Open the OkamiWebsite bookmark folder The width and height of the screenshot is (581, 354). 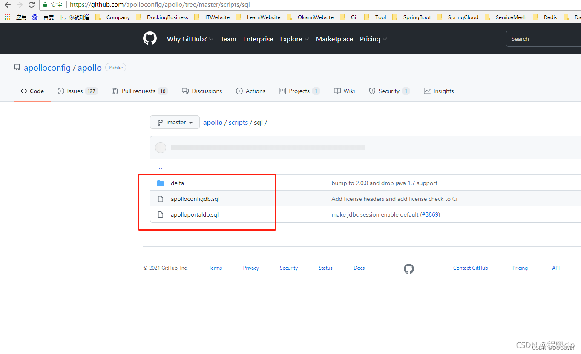(x=310, y=17)
